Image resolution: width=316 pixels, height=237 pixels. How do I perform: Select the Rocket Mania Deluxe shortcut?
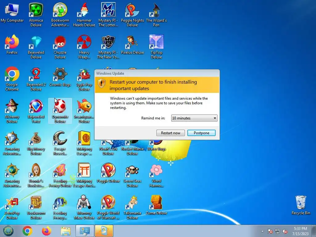(132, 148)
